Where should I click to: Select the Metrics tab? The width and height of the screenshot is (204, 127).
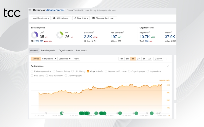click(x=36, y=59)
